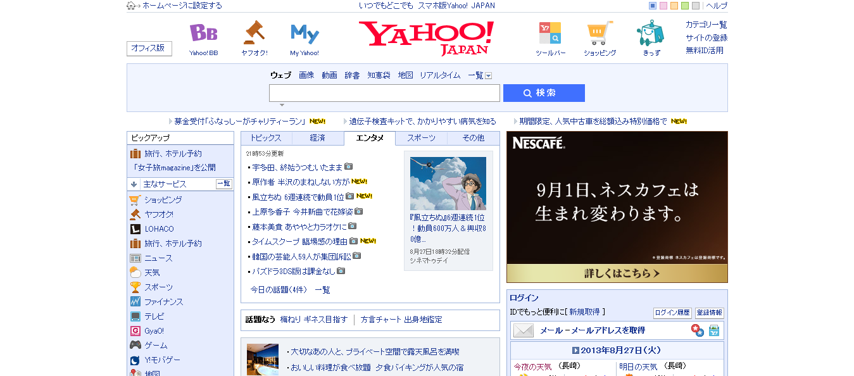Click the ファイナンス chart icon in the sidebar
This screenshot has height=376, width=854.
[x=135, y=302]
